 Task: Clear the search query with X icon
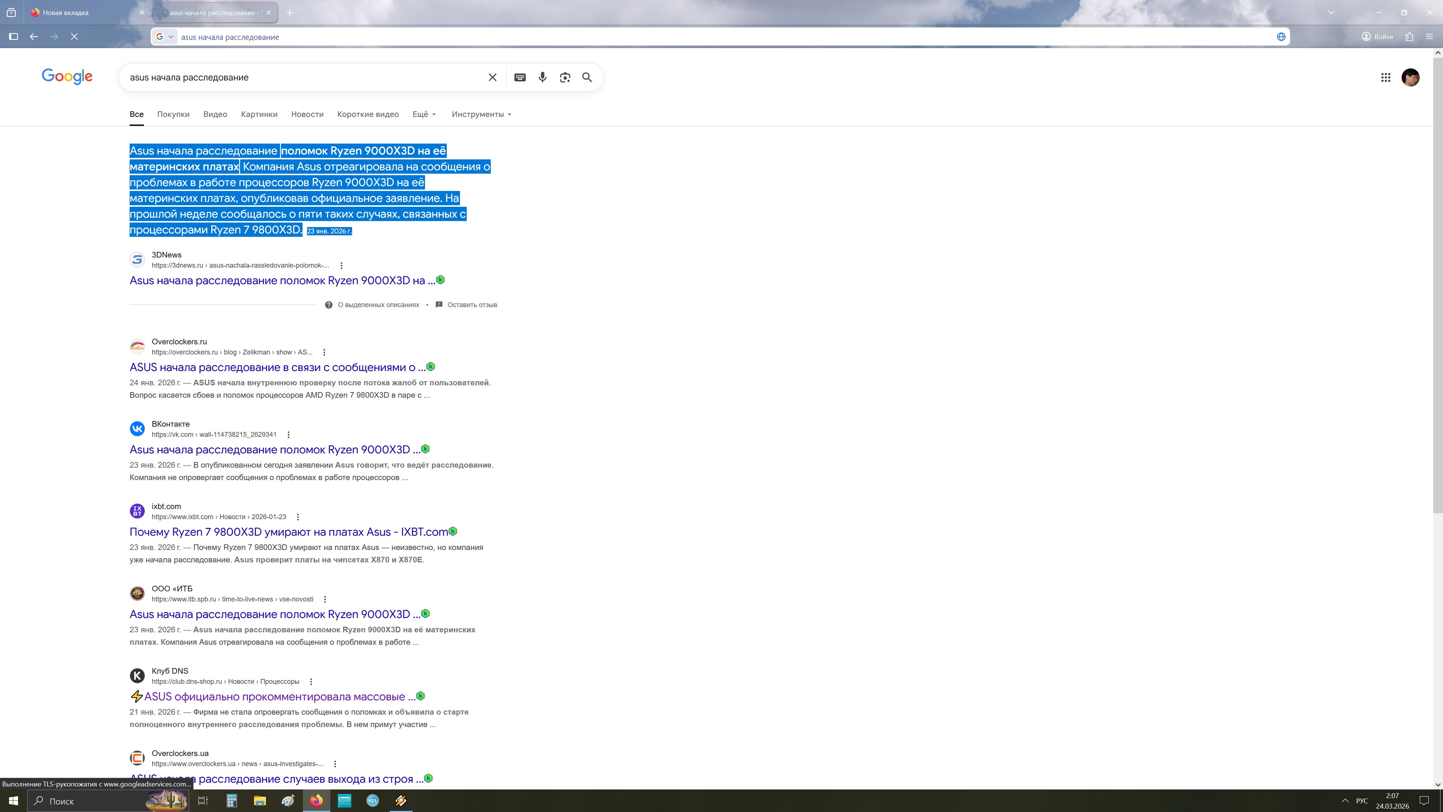492,77
